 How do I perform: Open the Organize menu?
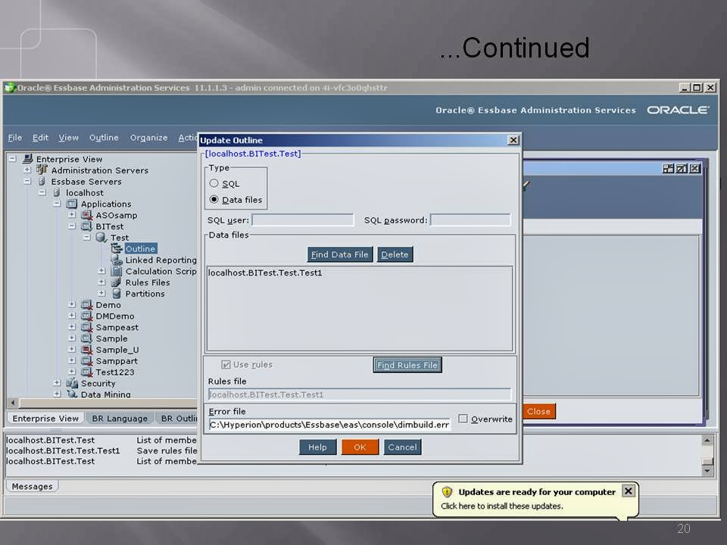point(149,138)
